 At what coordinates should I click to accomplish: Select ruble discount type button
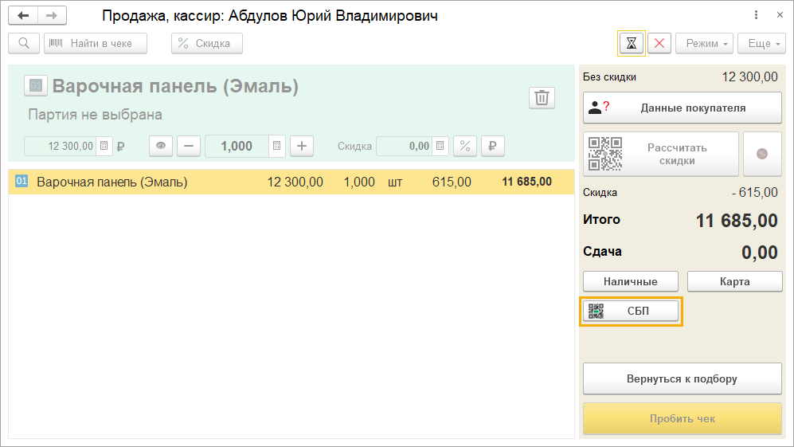(x=492, y=146)
